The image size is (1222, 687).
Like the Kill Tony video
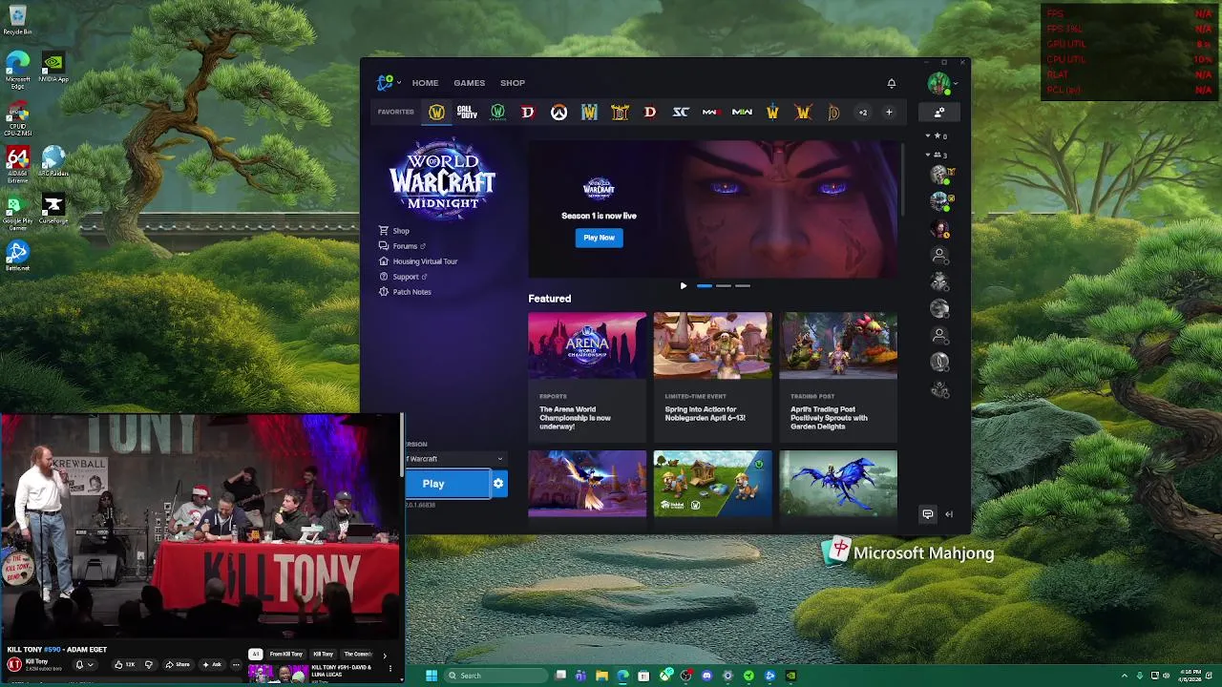coord(125,664)
